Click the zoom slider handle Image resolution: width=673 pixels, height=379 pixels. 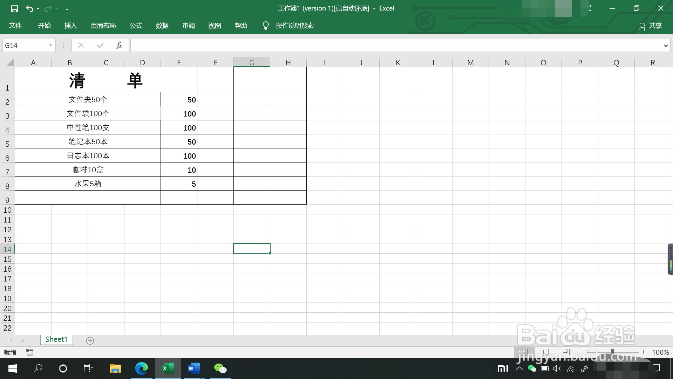click(612, 352)
